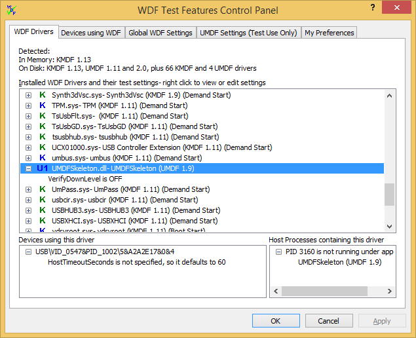
Task: Click the K icon beside UmPass.sys
Action: click(43, 189)
